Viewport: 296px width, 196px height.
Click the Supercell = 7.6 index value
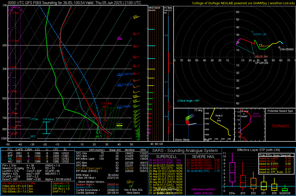(x=61, y=183)
